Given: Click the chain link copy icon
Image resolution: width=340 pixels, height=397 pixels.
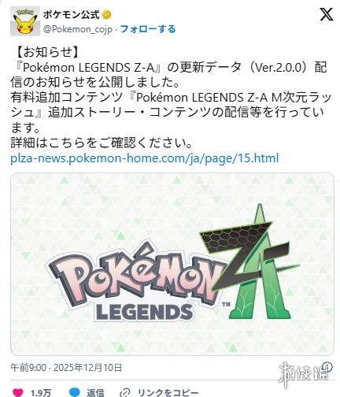Looking at the screenshot, I should coord(125,393).
